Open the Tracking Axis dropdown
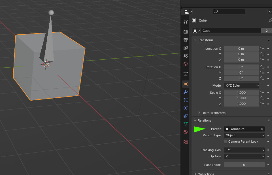Screen dimensions: 272x175 244,150
